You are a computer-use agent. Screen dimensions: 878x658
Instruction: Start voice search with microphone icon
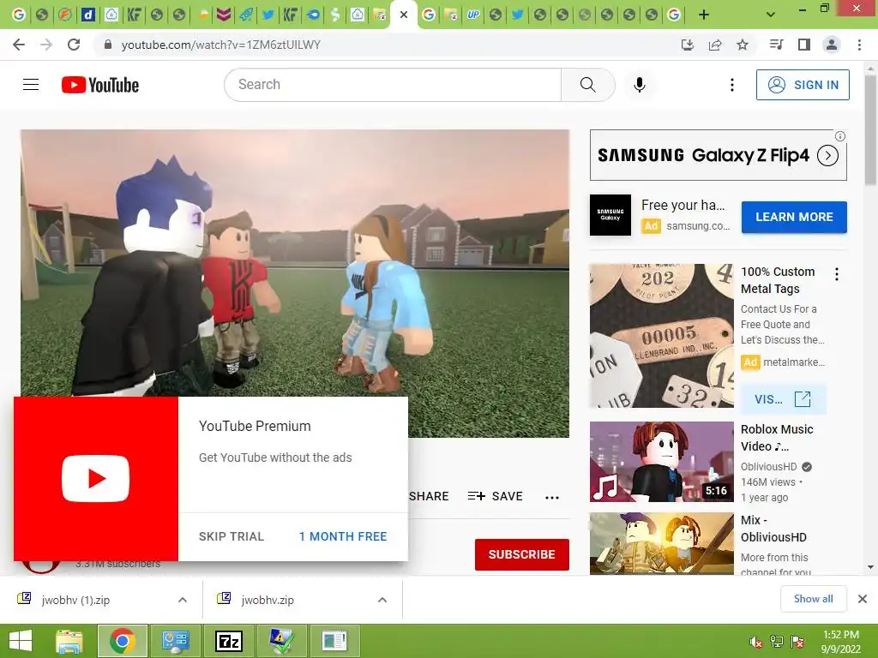tap(640, 85)
